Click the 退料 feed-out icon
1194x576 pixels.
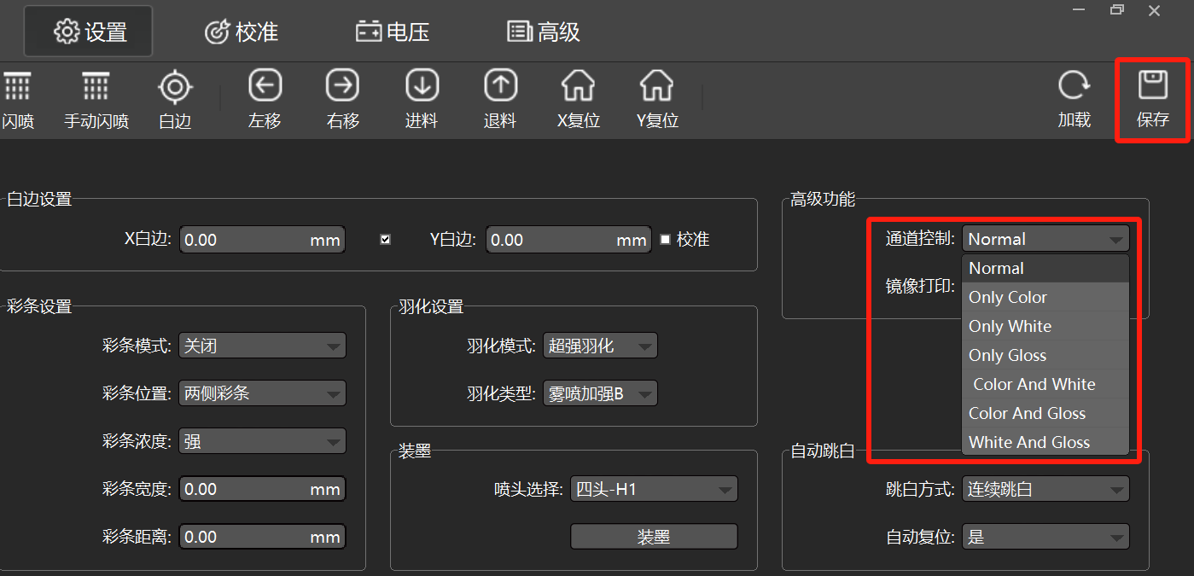coord(500,86)
